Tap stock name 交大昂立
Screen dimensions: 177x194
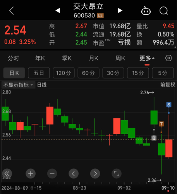click(x=88, y=6)
